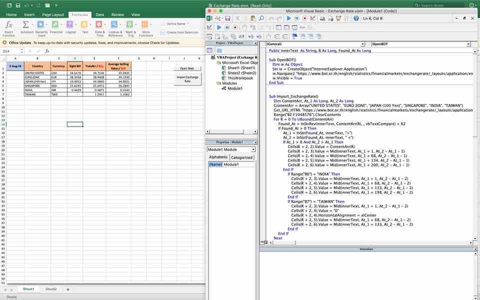
Task: Switch to the Page Layout ribbon tab
Action: coord(53,14)
